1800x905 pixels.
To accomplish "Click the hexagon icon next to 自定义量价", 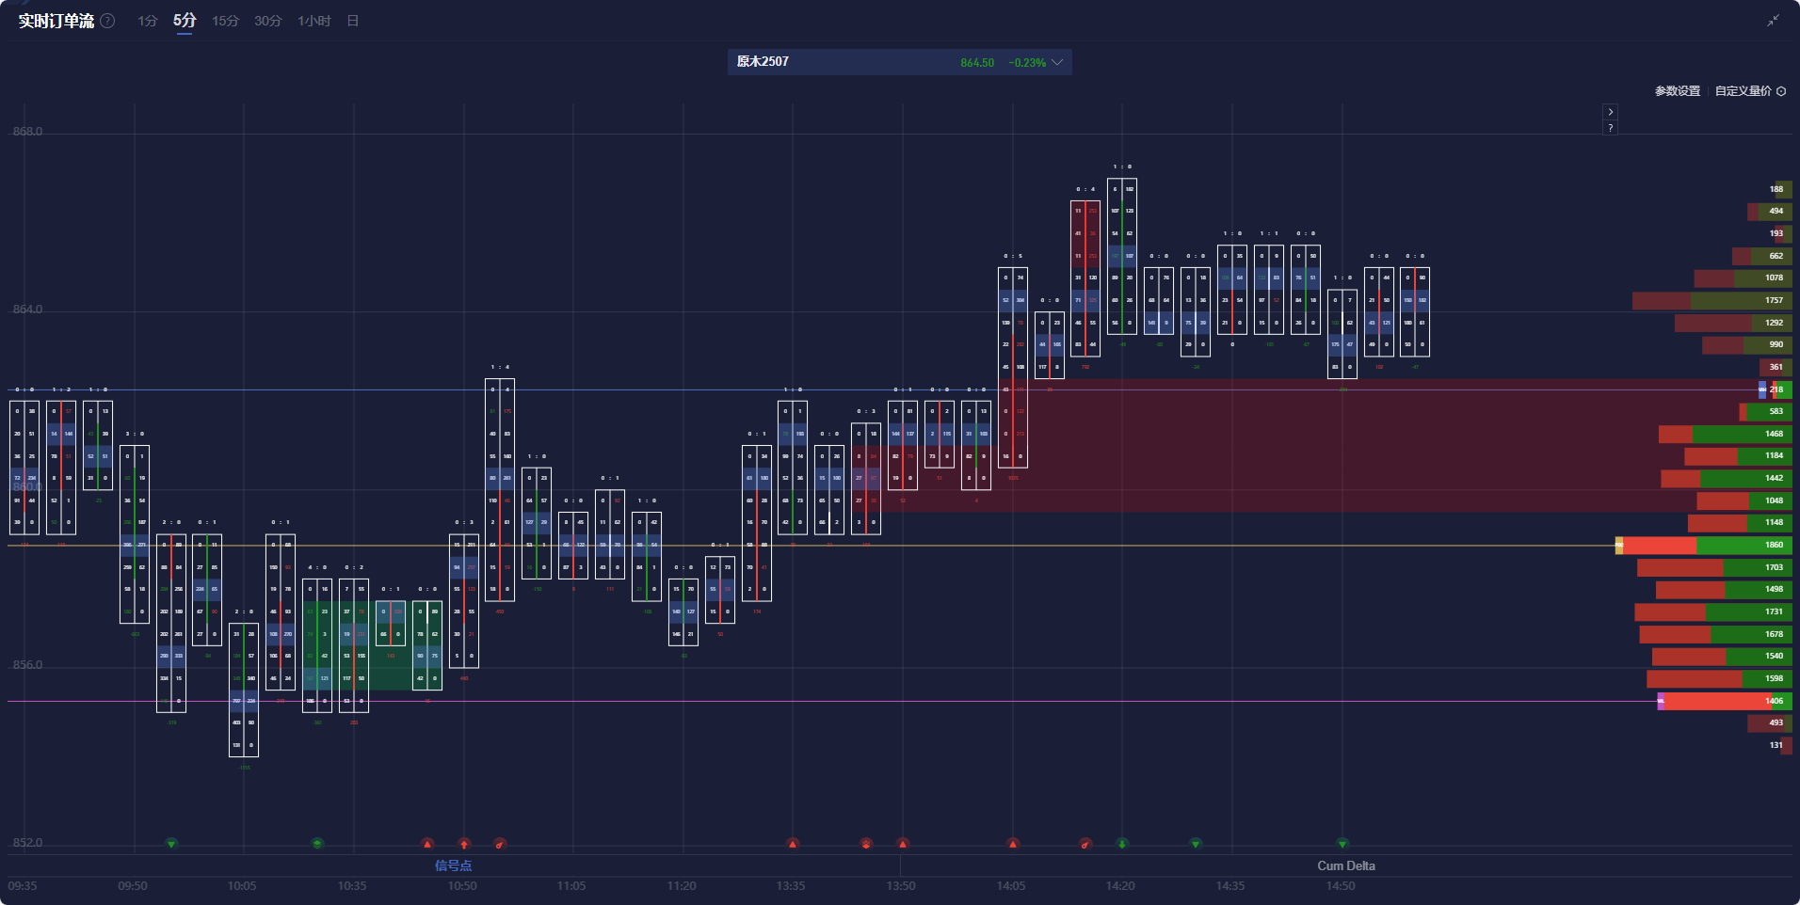I will click(1781, 91).
